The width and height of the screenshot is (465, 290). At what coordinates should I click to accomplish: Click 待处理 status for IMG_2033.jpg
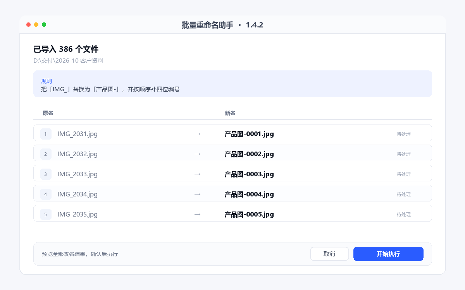pos(403,174)
